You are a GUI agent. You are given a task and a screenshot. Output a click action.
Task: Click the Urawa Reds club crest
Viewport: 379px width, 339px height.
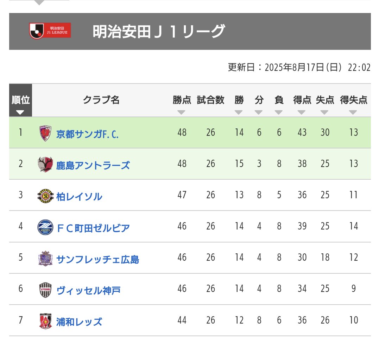click(x=45, y=321)
